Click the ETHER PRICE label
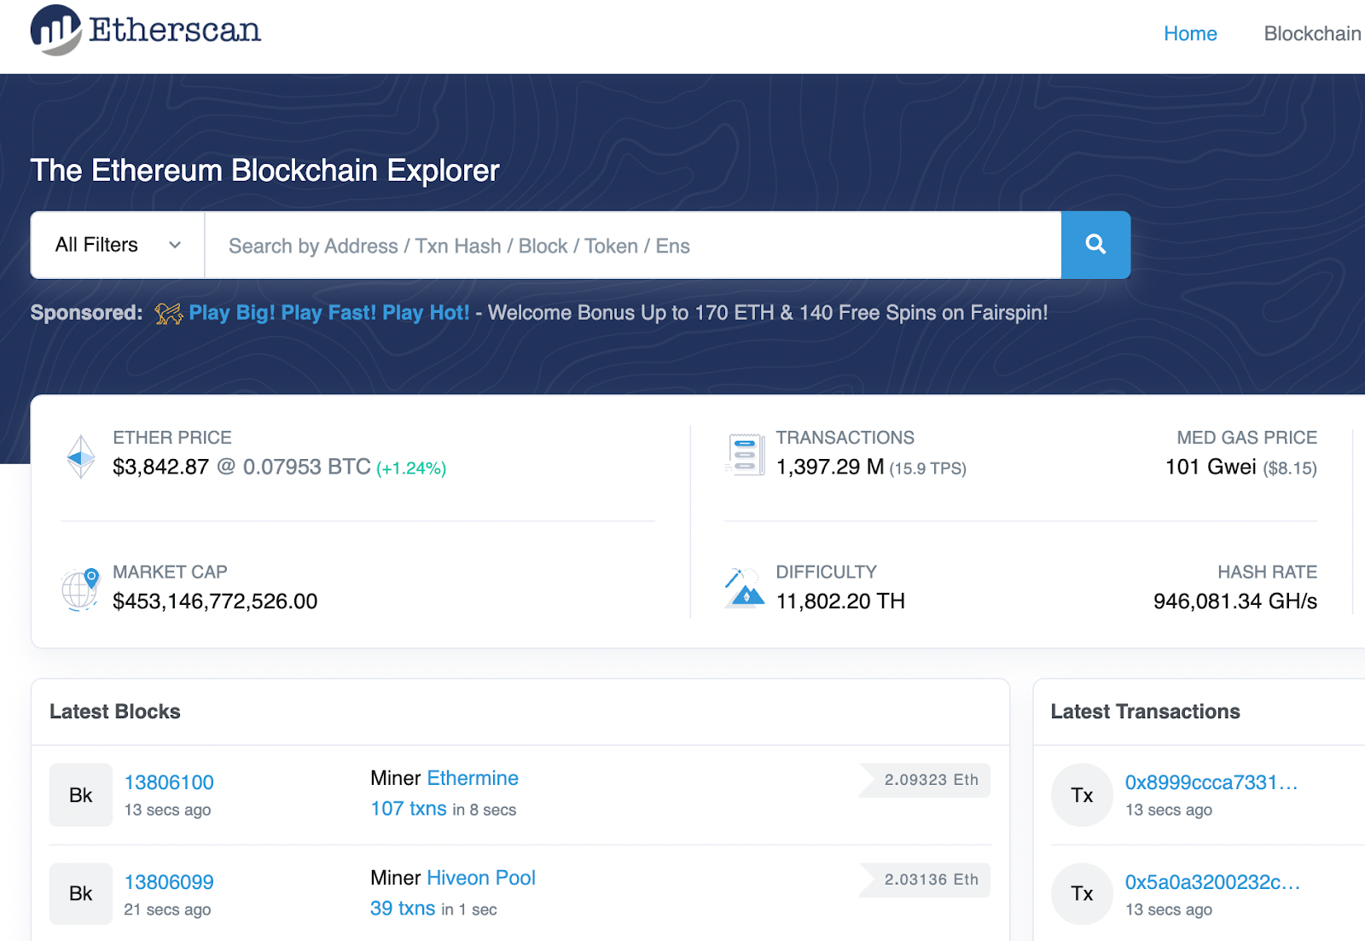Viewport: 1365px width, 941px height. click(172, 438)
